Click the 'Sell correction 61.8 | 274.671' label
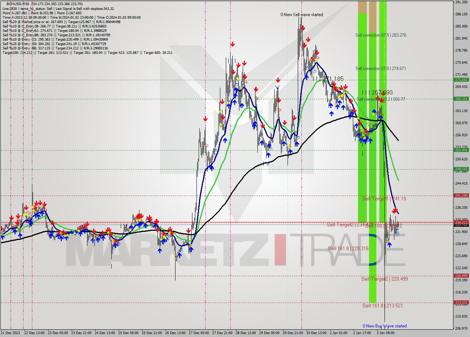This screenshot has height=337, width=470. click(381, 68)
